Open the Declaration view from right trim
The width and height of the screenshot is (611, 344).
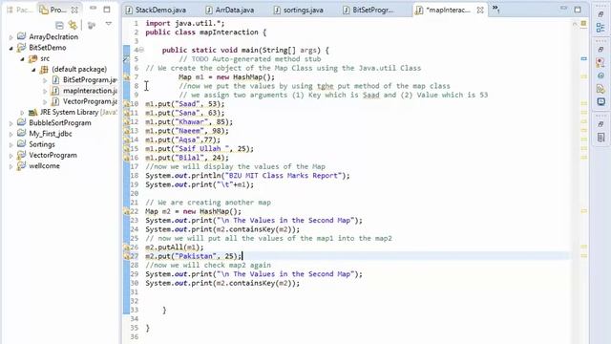600,89
